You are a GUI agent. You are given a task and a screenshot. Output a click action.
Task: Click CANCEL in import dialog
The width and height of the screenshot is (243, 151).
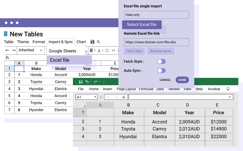click(x=165, y=80)
